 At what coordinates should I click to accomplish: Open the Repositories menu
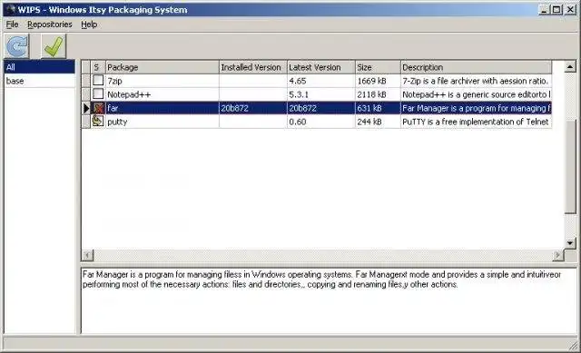pyautogui.click(x=50, y=25)
